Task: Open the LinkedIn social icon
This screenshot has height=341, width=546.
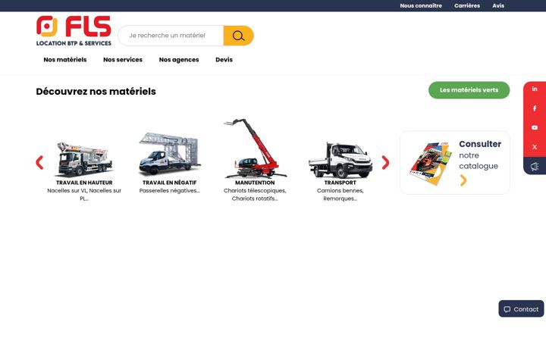Action: coord(535,89)
